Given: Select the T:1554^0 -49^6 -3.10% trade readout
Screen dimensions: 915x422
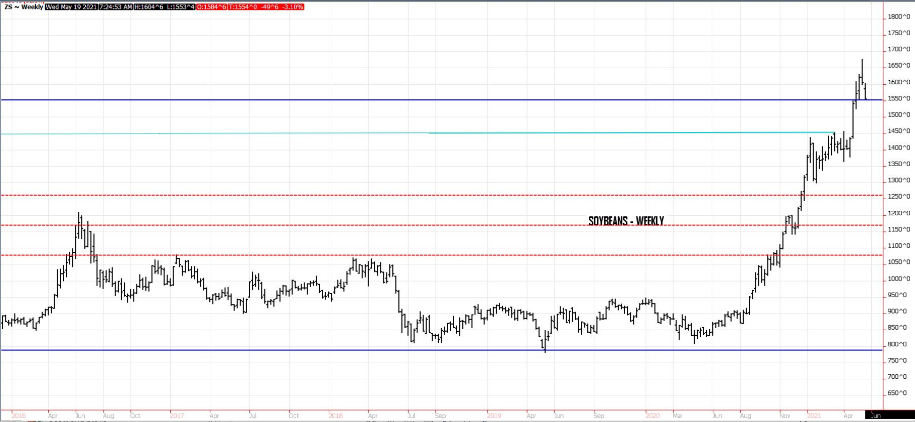Looking at the screenshot, I should [x=266, y=7].
